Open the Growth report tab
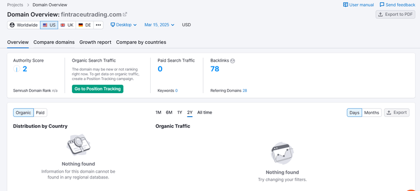This screenshot has width=420, height=191. 96,42
